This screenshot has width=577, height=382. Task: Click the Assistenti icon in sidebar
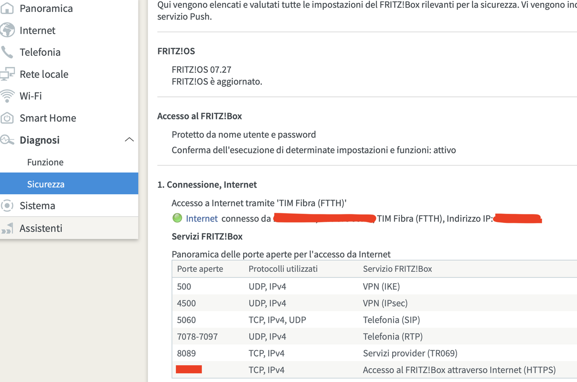[7, 228]
